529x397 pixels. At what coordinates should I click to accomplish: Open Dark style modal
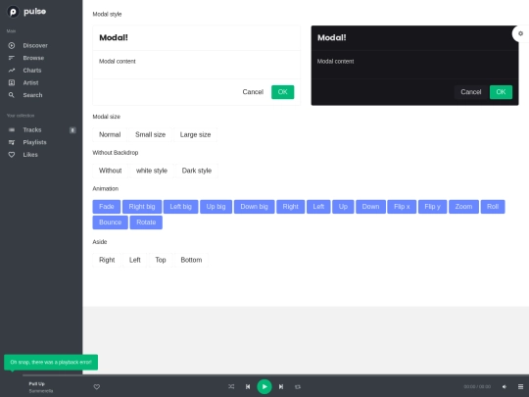click(197, 171)
